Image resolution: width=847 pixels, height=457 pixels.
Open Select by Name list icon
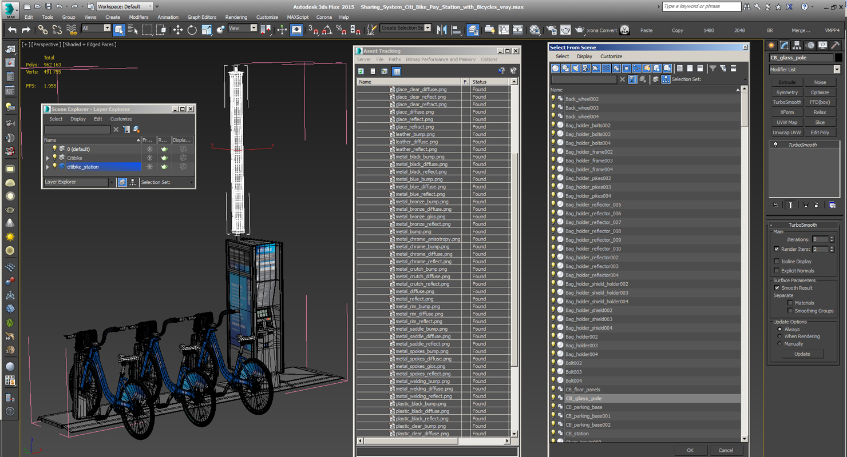pyautogui.click(x=133, y=30)
